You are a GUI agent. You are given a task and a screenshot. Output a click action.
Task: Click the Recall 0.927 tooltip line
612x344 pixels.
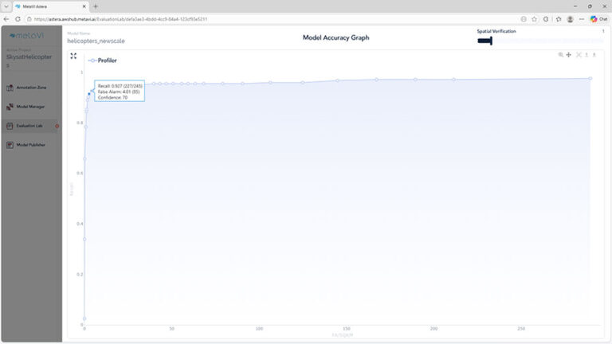click(120, 86)
